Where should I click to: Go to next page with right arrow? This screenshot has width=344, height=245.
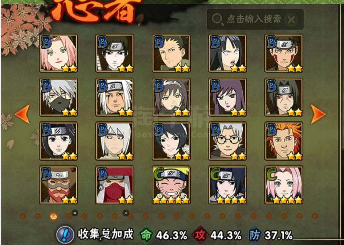[x=318, y=114]
